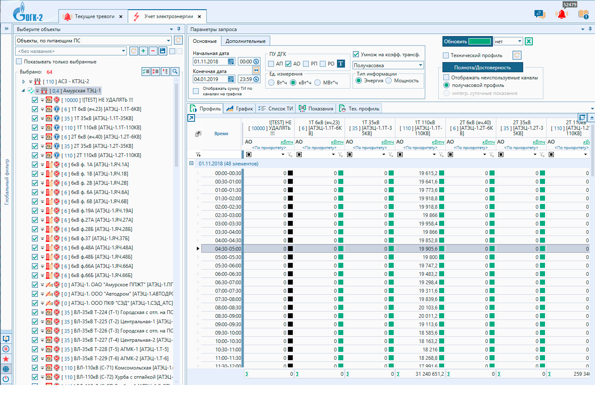The image size is (595, 398).
Task: Select the Мощность radio button
Action: pos(389,80)
